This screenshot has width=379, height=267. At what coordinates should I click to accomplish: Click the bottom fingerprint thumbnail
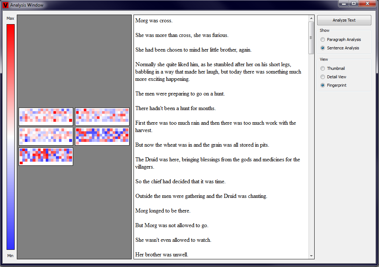[x=46, y=157]
